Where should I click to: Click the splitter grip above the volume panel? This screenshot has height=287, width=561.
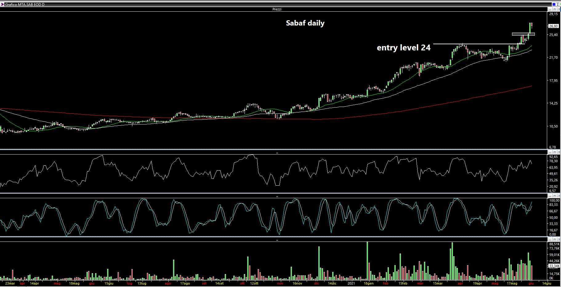click(x=277, y=240)
